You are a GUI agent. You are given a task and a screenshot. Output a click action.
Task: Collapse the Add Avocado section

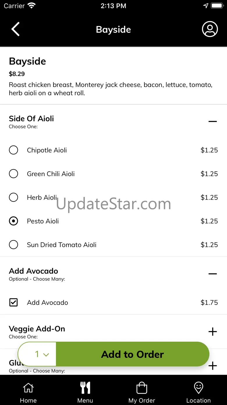[213, 274]
